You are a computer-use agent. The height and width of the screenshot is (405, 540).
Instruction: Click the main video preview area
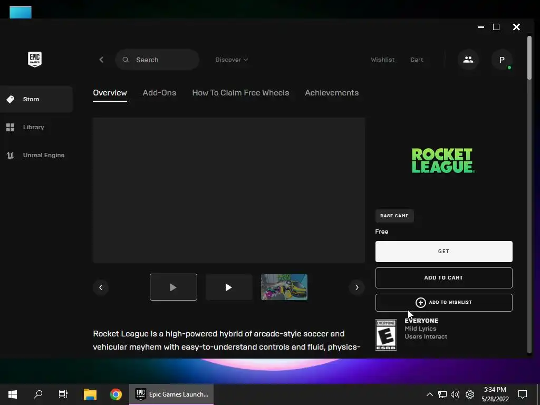tap(229, 190)
